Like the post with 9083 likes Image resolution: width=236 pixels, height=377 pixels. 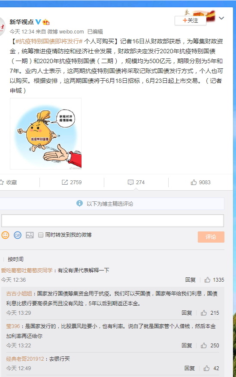point(201,182)
